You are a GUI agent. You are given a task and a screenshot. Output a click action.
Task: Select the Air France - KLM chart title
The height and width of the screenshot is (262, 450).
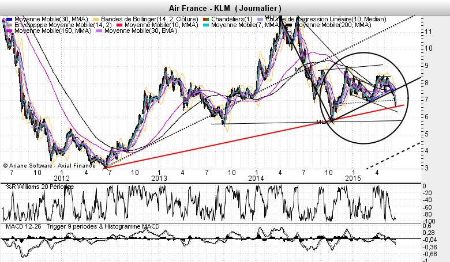click(x=225, y=8)
